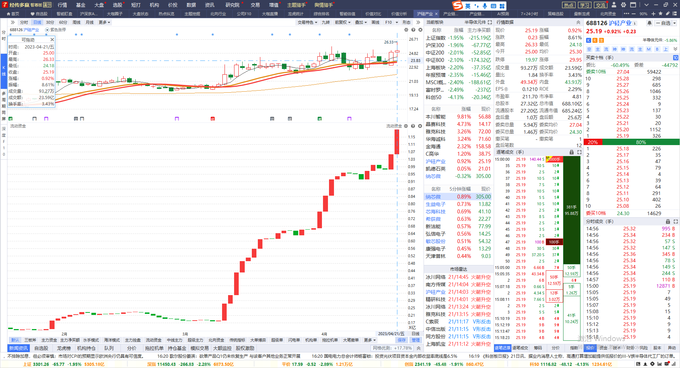Click the 管理 button below the chart
This screenshot has width=680, height=368.
coord(415,340)
